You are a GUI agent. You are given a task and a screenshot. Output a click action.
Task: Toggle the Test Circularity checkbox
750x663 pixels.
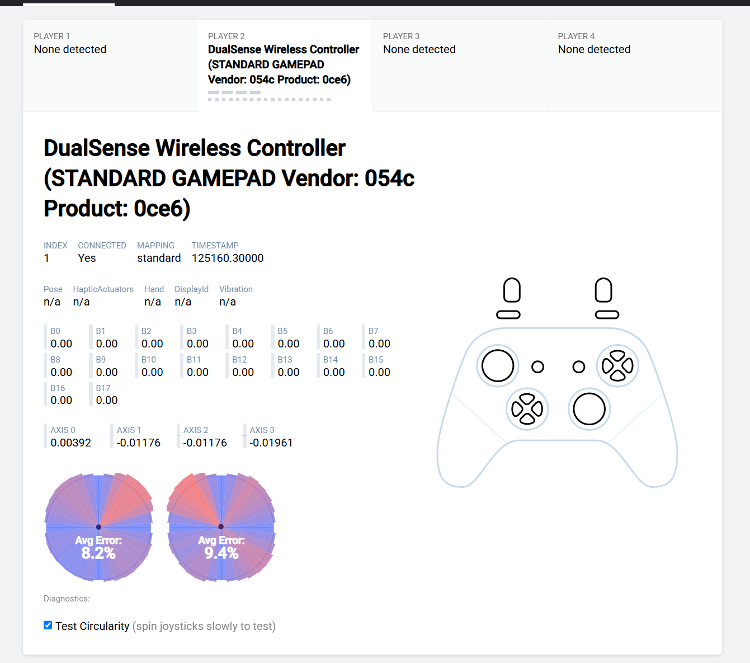point(48,625)
